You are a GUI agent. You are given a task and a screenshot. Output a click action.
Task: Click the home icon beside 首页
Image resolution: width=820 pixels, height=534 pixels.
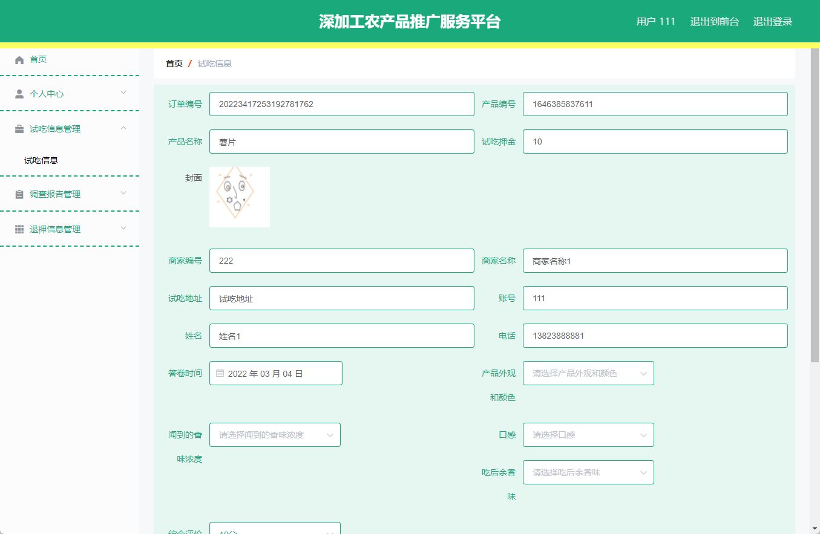click(x=19, y=59)
